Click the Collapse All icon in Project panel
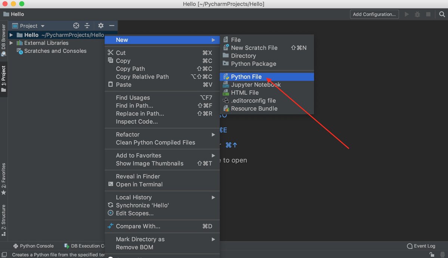The height and width of the screenshot is (258, 448). [87, 26]
